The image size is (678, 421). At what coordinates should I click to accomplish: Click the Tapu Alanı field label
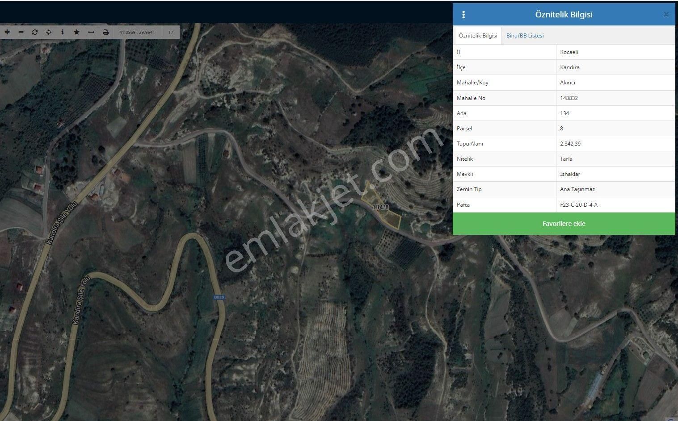pos(470,144)
